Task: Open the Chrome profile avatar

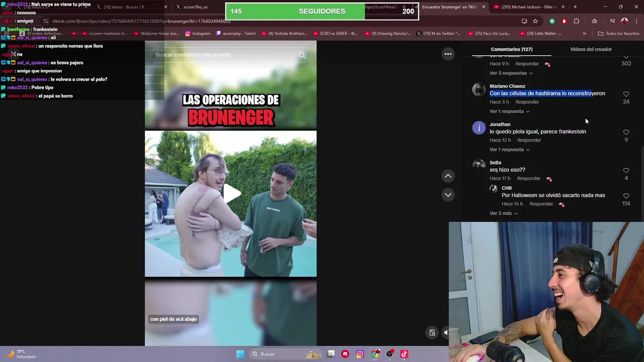Action: pyautogui.click(x=624, y=21)
